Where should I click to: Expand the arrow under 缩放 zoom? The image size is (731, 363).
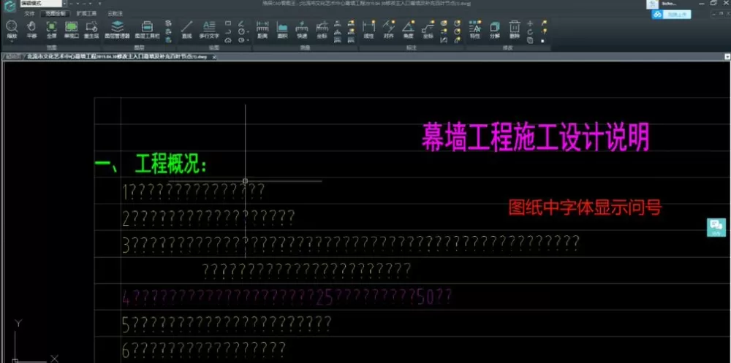click(x=12, y=41)
